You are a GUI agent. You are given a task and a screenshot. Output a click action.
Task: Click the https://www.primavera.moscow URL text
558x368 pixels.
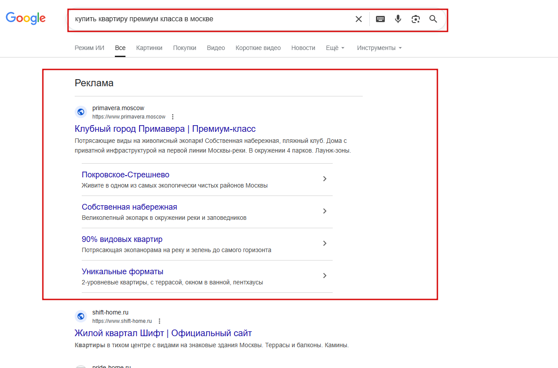[x=129, y=117]
